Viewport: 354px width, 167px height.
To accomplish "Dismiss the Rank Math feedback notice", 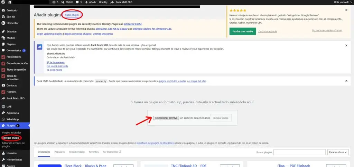I will tap(346, 45).
